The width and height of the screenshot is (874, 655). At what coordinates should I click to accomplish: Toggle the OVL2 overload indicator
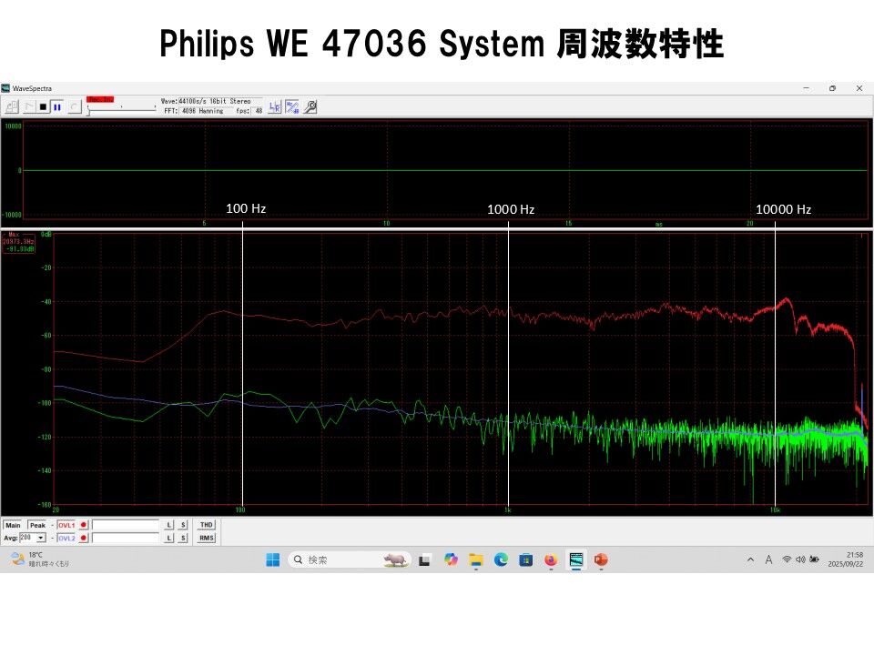pos(84,538)
